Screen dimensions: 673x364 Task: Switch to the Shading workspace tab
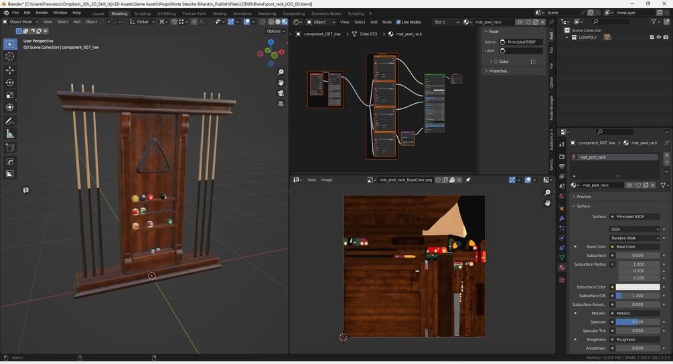coord(220,13)
